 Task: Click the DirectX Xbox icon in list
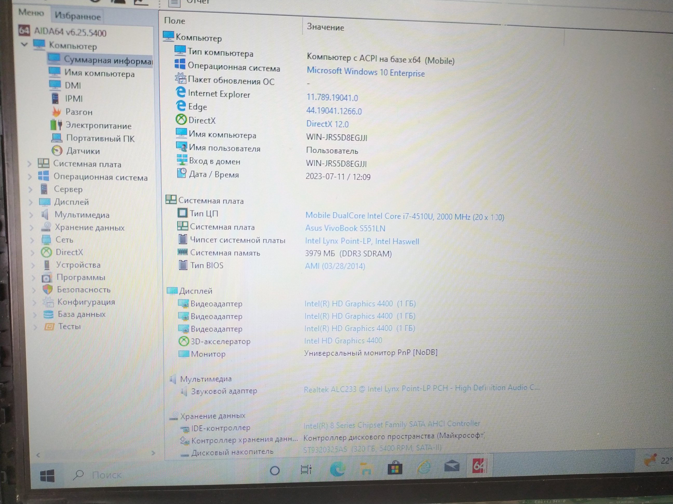coord(181,119)
